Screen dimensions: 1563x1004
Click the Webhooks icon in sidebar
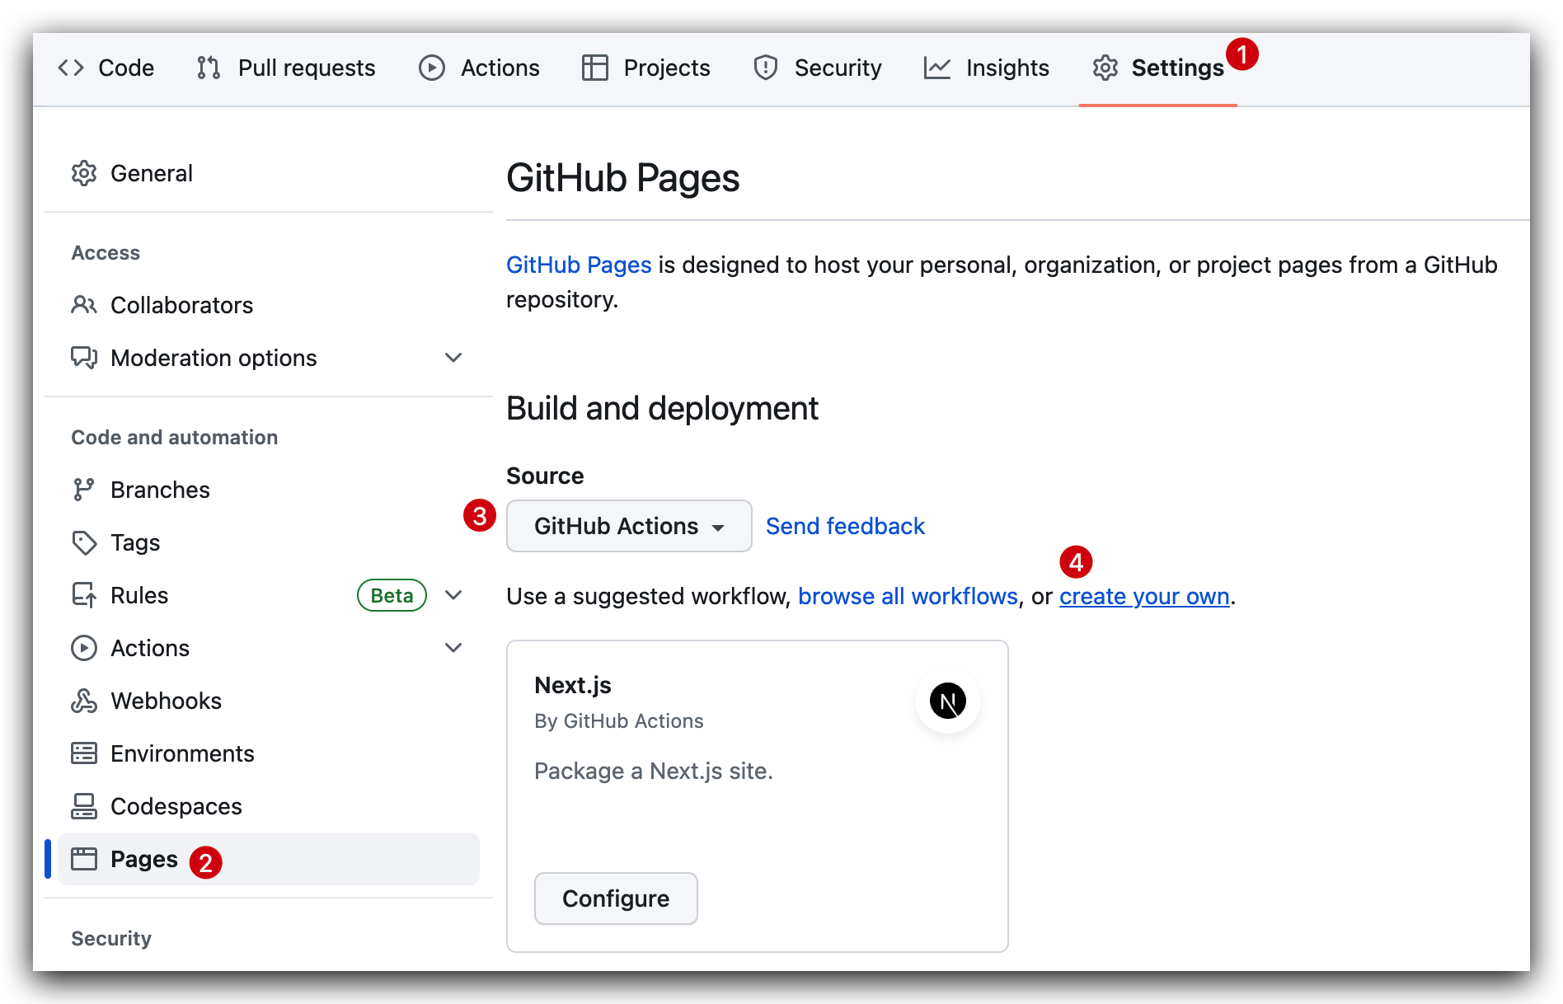84,701
